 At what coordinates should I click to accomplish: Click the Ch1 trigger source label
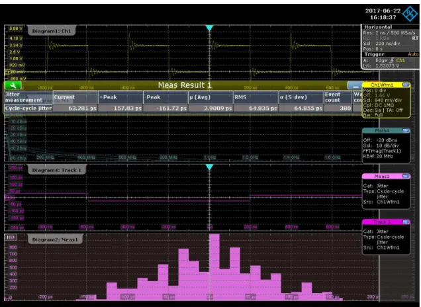400,60
